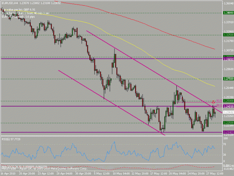Click the 1.36040 price axis label
The height and width of the screenshot is (176, 234).
coord(229,3)
